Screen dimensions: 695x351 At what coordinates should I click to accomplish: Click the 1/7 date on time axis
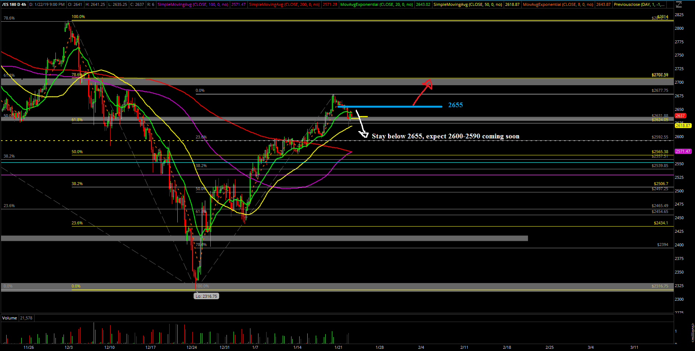(x=255, y=347)
